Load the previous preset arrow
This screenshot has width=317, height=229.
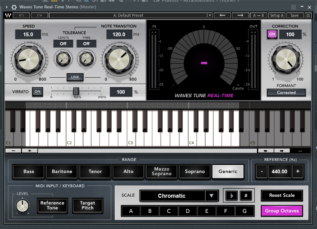[x=222, y=15]
